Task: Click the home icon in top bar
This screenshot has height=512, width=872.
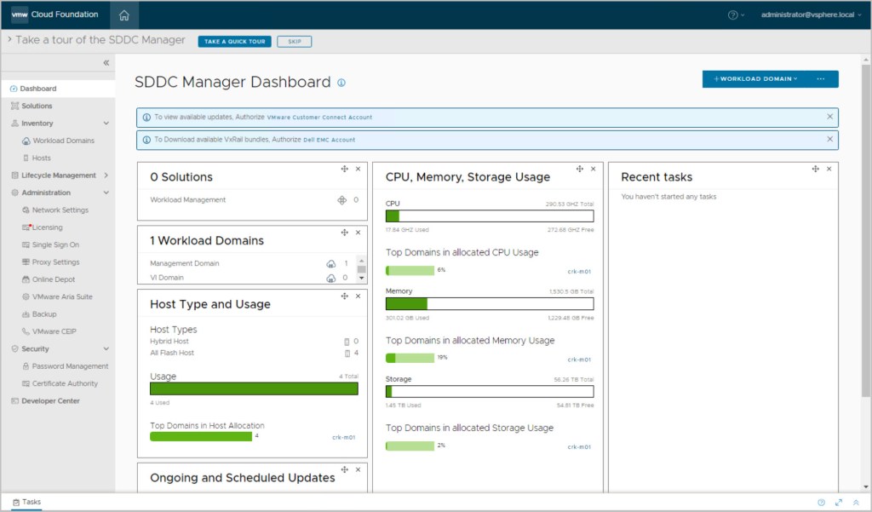Action: (124, 14)
